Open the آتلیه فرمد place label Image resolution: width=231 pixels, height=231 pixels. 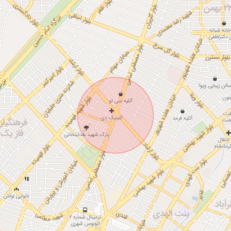(x=182, y=118)
